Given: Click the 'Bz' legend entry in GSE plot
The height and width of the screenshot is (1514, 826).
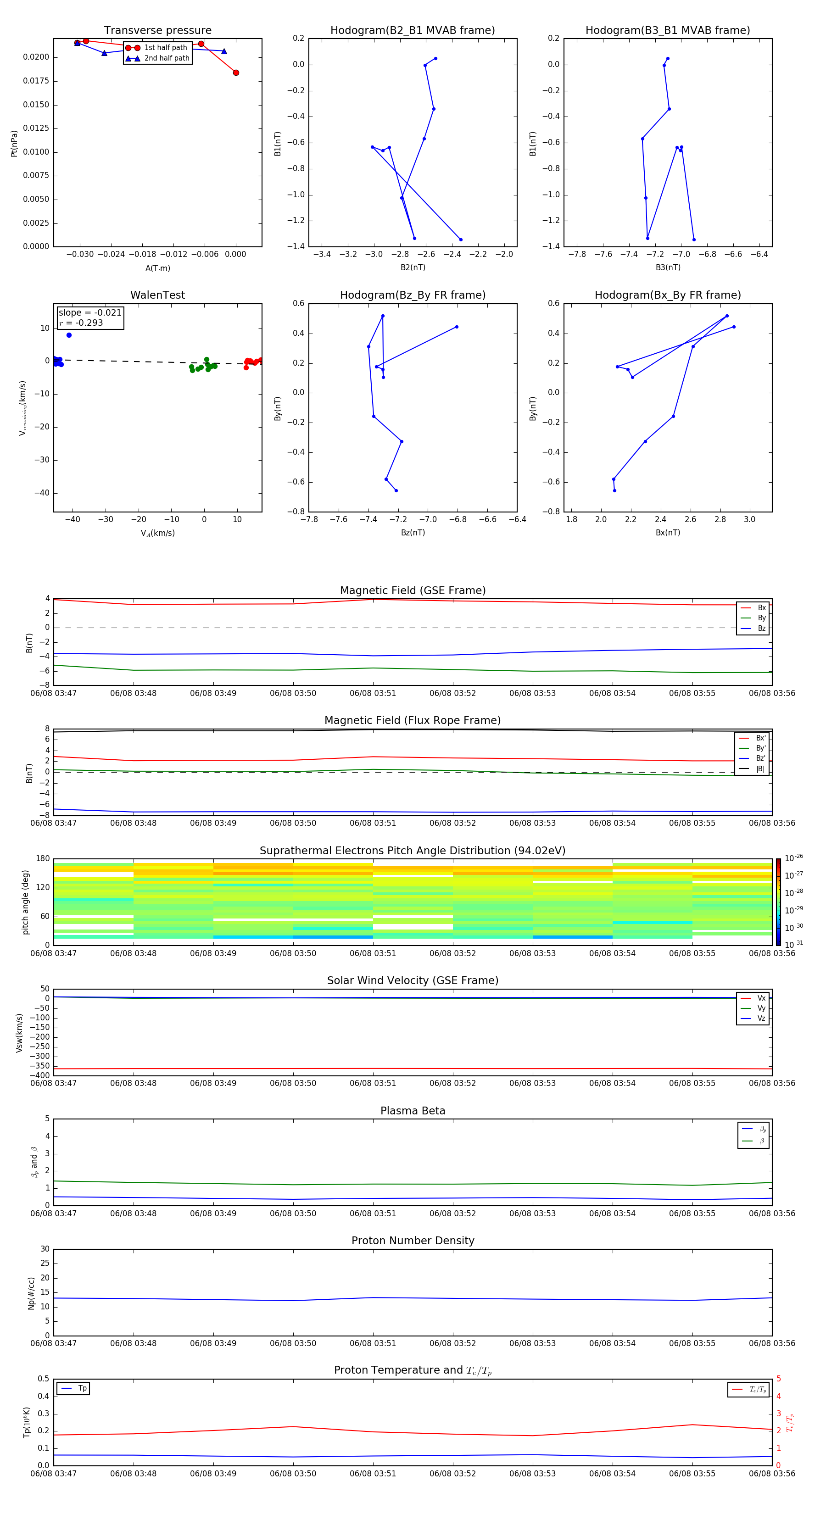Looking at the screenshot, I should click(x=753, y=629).
